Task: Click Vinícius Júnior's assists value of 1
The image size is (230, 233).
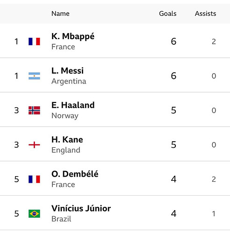Action: pyautogui.click(x=214, y=214)
